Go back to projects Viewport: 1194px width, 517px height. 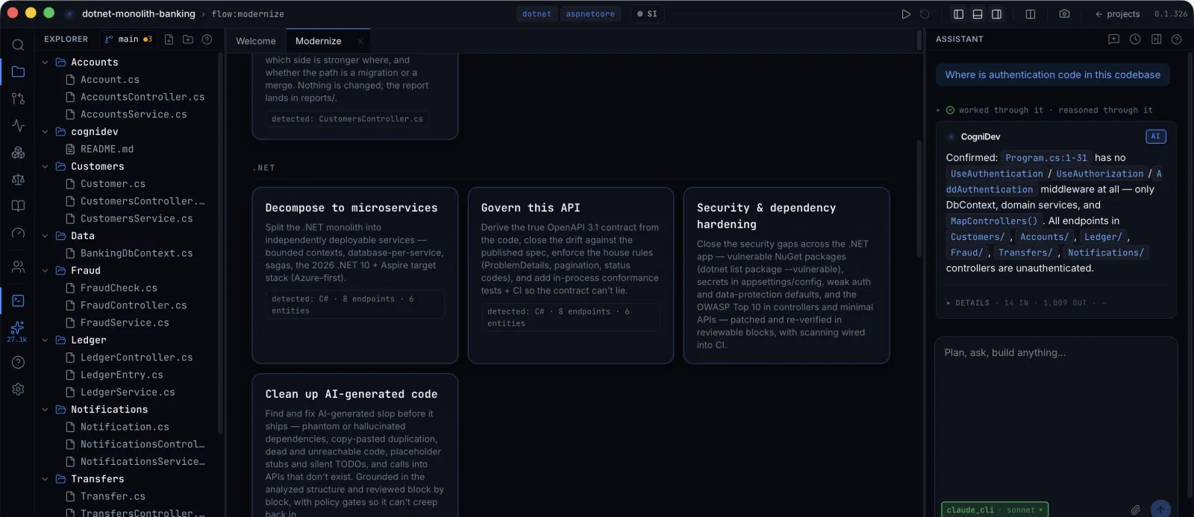click(1117, 13)
